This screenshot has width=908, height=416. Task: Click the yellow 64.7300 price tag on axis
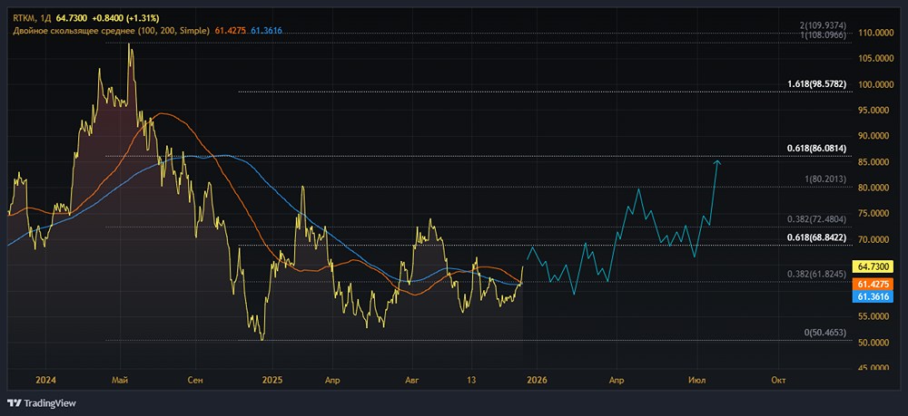tap(876, 266)
